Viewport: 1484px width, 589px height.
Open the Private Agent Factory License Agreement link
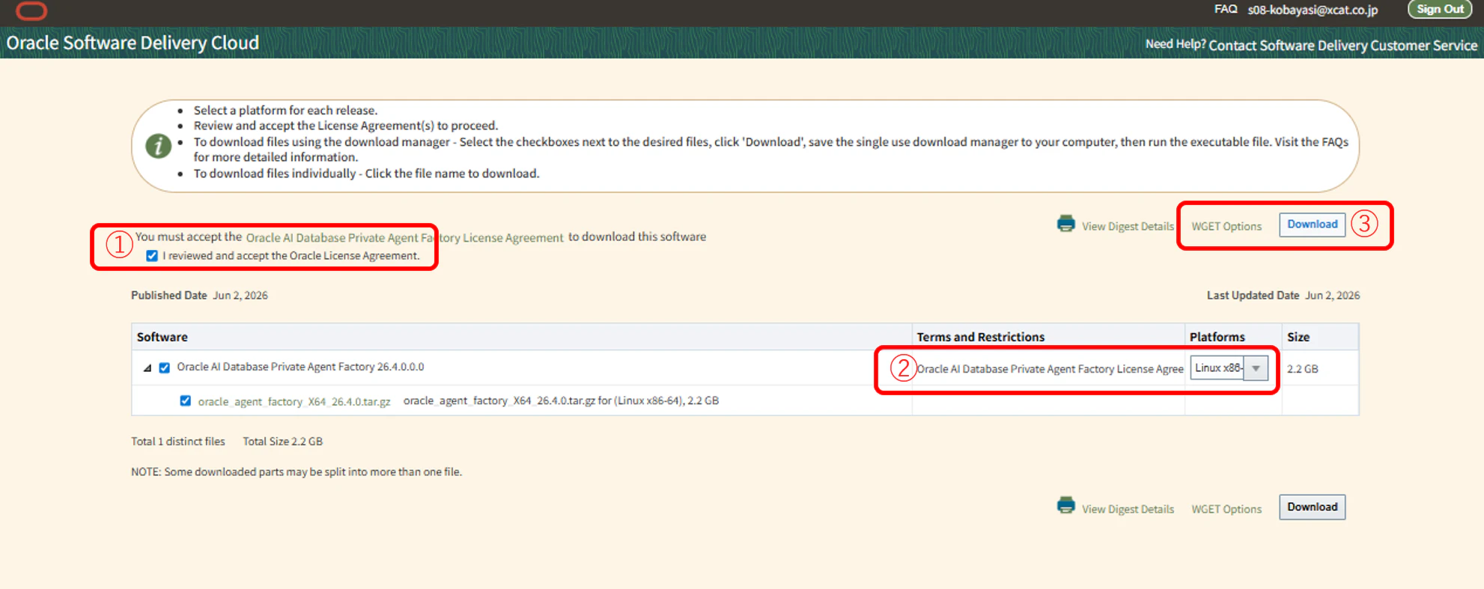click(x=404, y=238)
